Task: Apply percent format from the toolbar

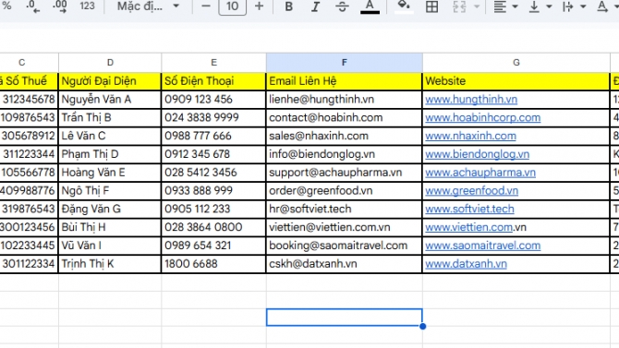Action: click(6, 6)
